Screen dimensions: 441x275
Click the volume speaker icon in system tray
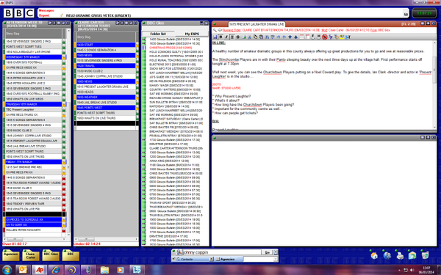[412, 270]
